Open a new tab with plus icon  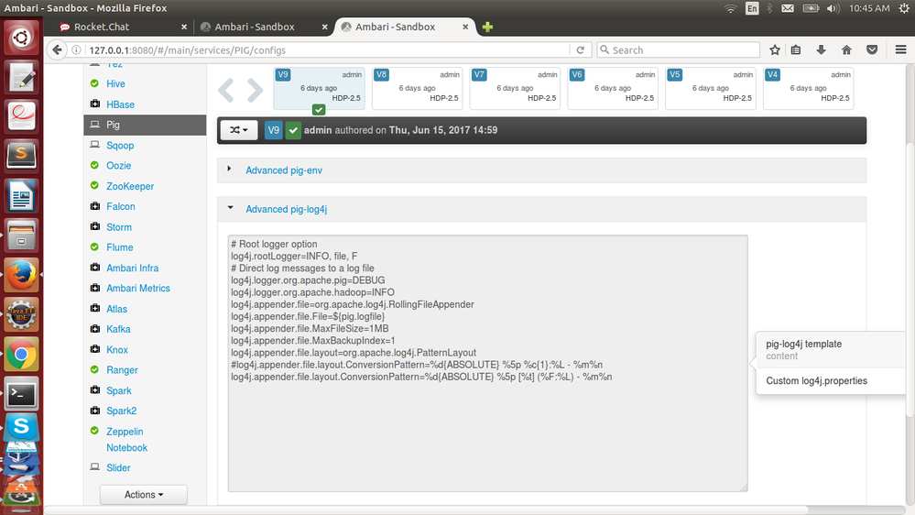pyautogui.click(x=488, y=27)
